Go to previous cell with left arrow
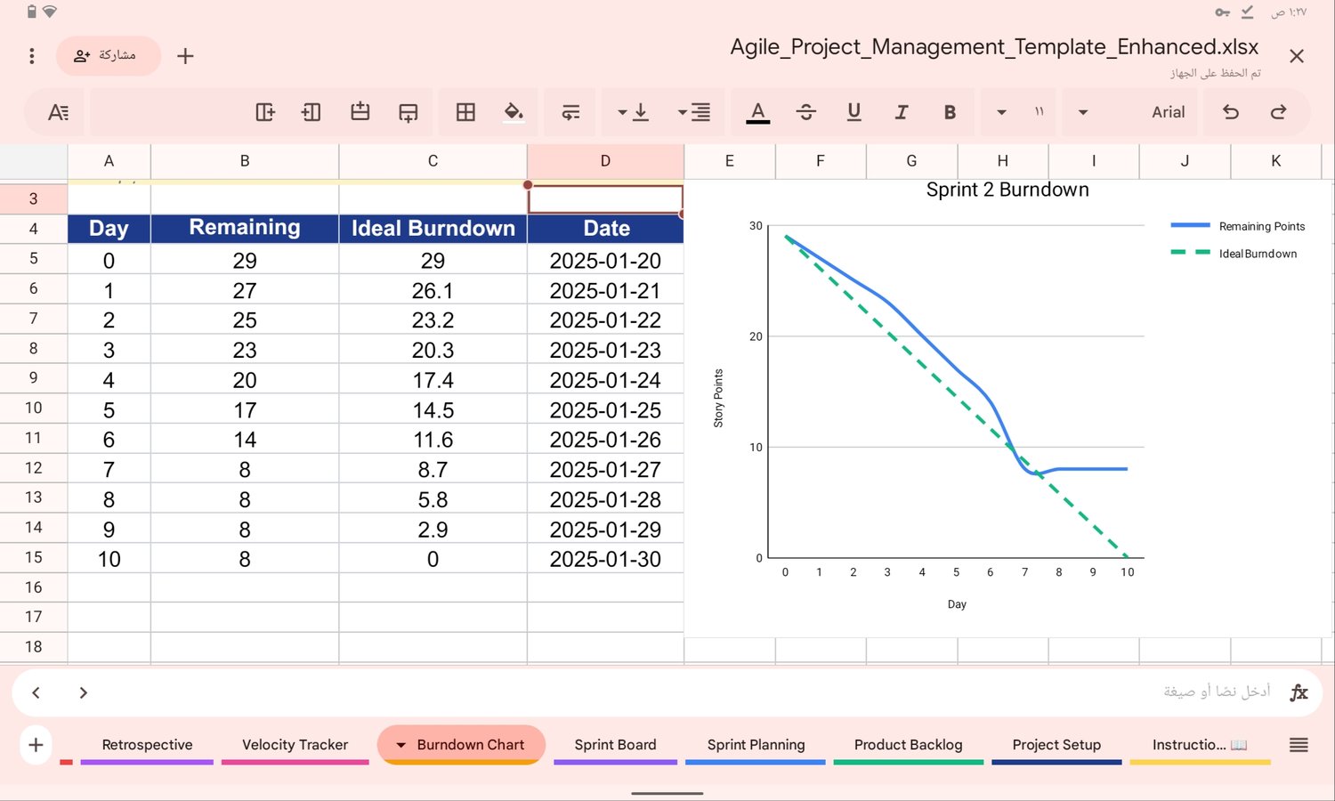Image resolution: width=1335 pixels, height=801 pixels. (x=36, y=692)
